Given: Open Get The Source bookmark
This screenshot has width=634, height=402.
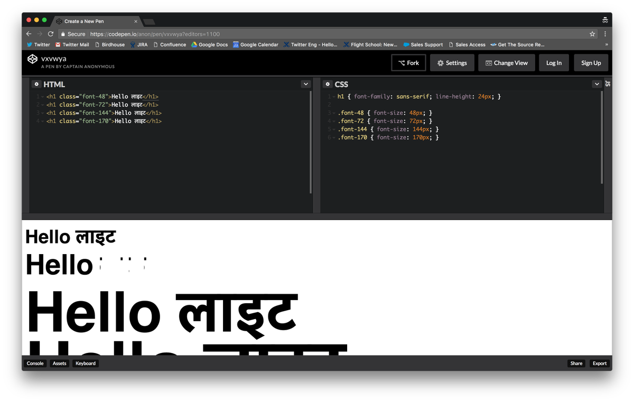Looking at the screenshot, I should coord(517,45).
